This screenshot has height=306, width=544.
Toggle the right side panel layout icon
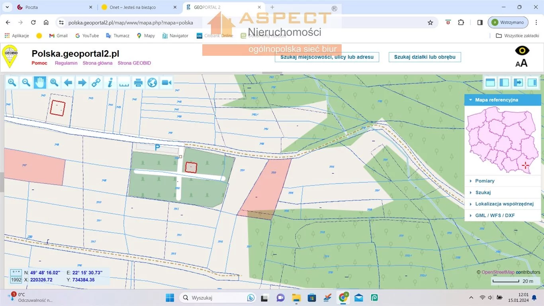(x=532, y=82)
